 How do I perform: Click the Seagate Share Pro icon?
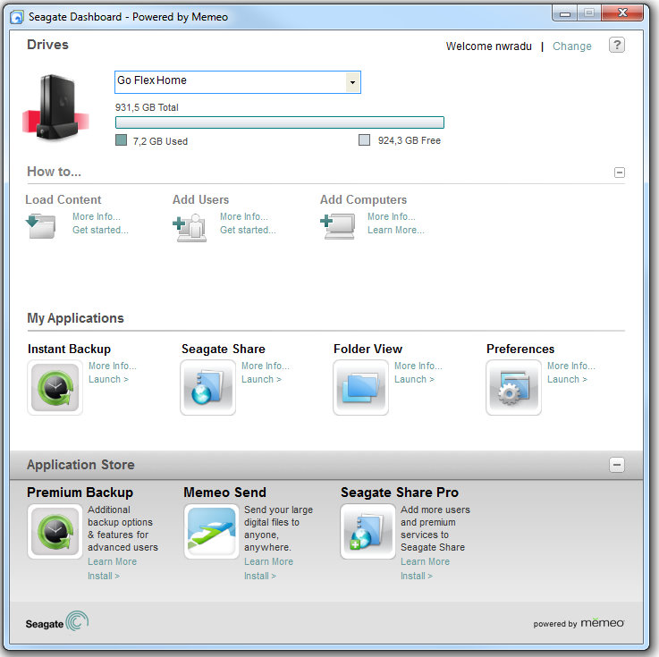click(x=368, y=531)
